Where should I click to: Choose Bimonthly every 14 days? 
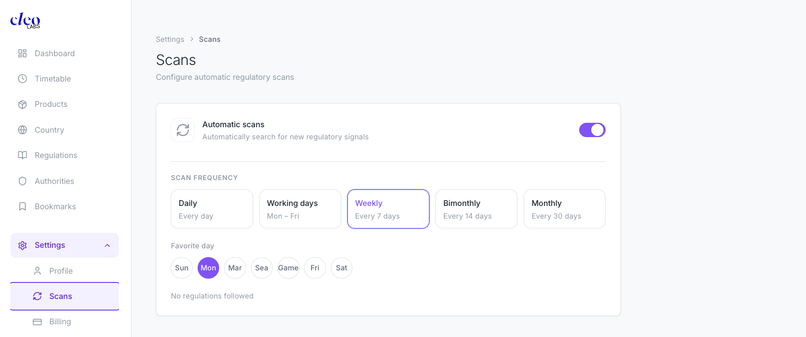tap(476, 209)
